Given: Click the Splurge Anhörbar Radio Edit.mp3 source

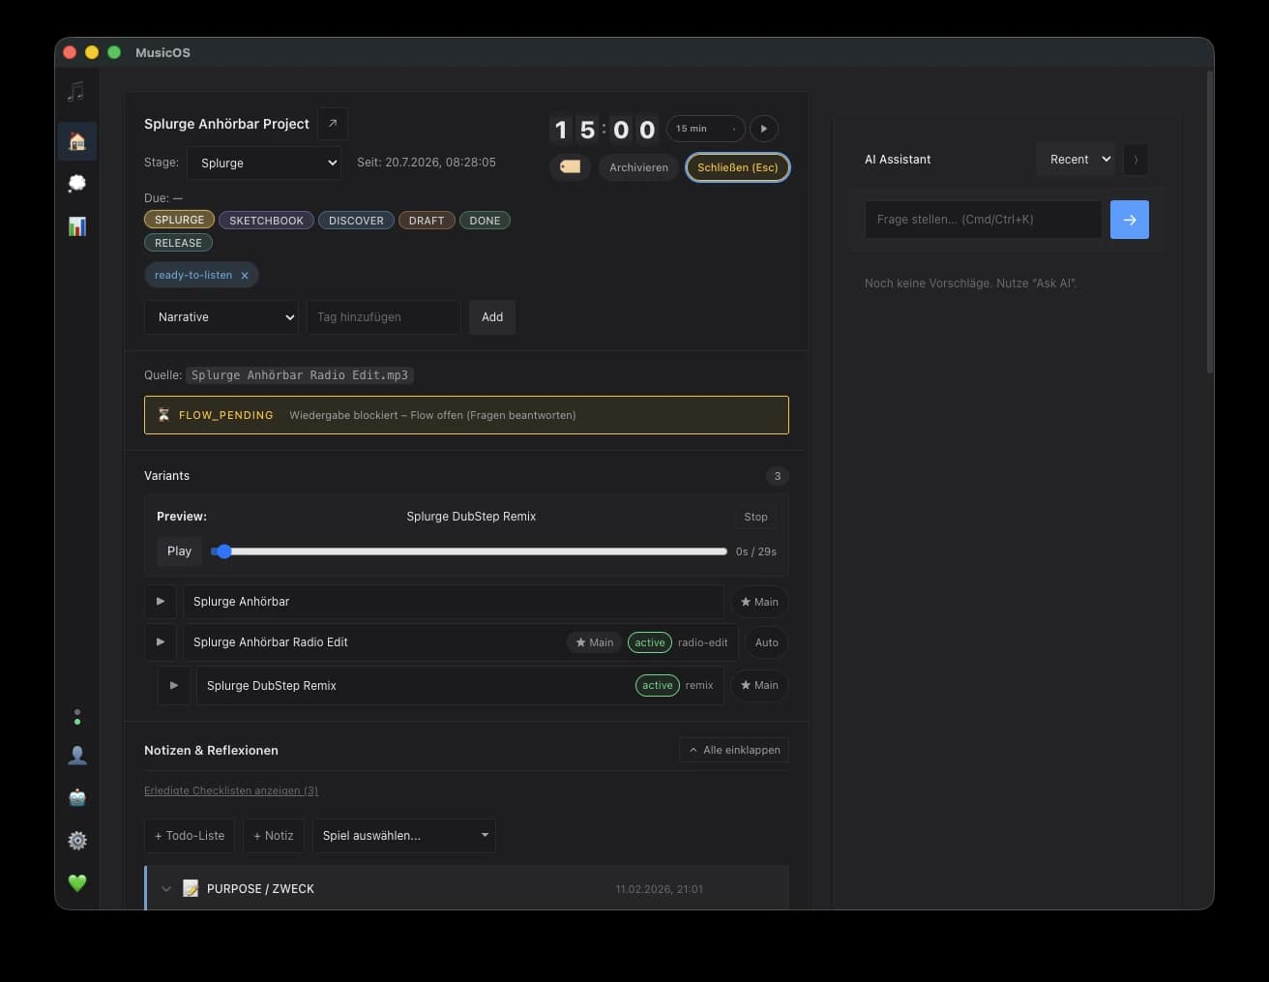Looking at the screenshot, I should [300, 375].
